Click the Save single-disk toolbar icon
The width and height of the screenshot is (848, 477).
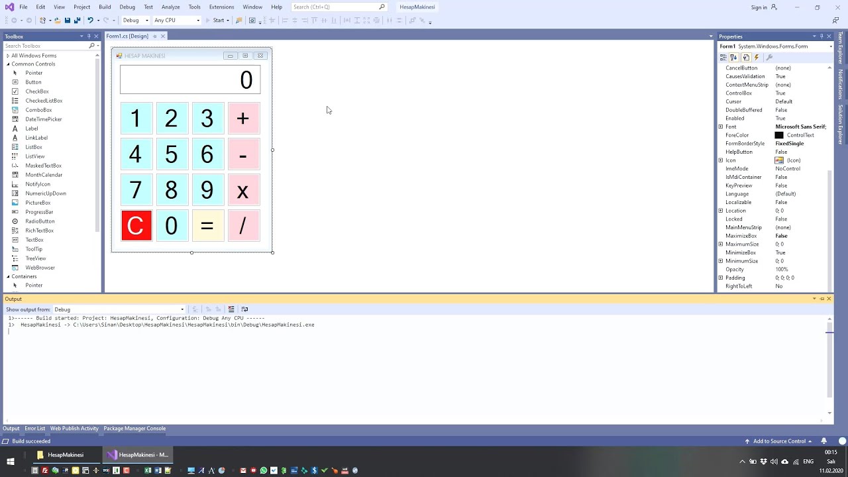point(68,21)
